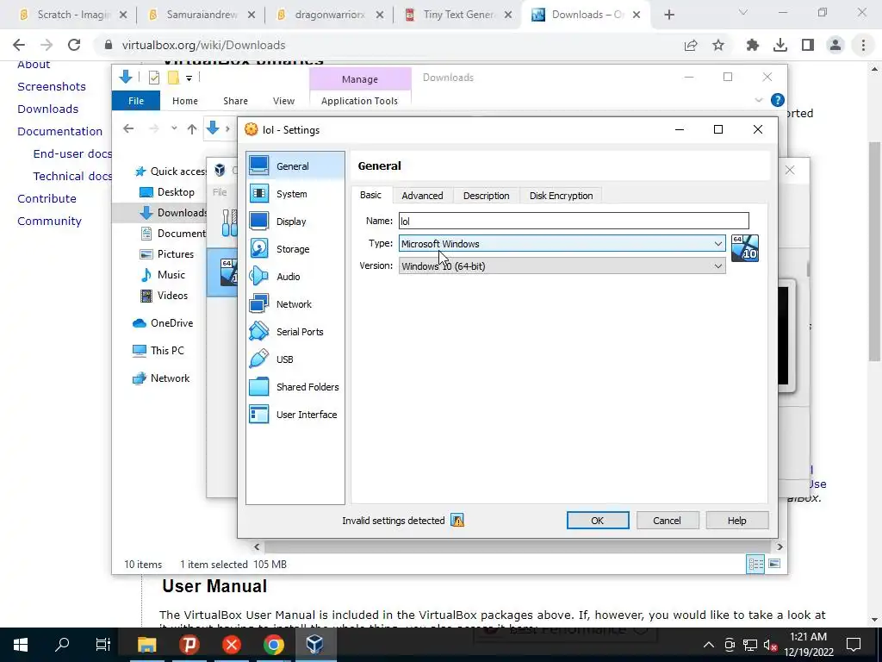This screenshot has width=882, height=662.
Task: Click Chrome downloads icon in toolbar
Action: (x=780, y=45)
